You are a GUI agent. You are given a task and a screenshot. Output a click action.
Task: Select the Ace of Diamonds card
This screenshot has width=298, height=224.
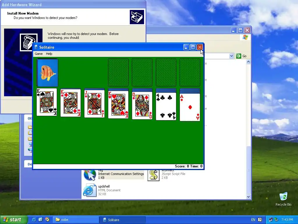pos(190,107)
